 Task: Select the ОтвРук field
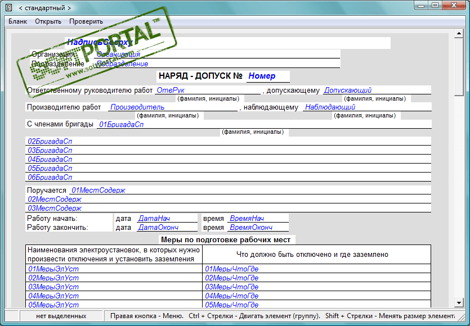(x=208, y=90)
